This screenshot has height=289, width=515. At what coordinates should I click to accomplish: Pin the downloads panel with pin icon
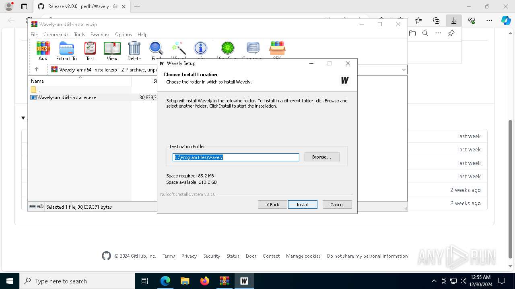(451, 33)
